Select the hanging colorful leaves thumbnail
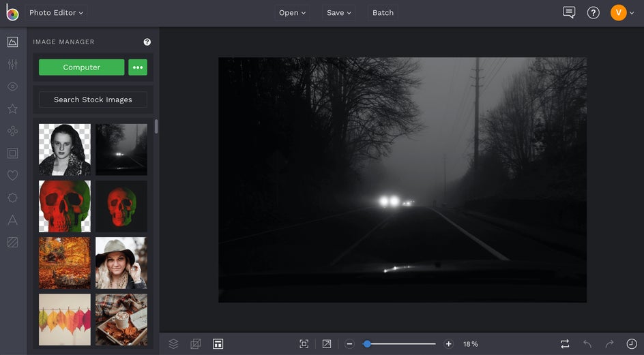The width and height of the screenshot is (644, 355). pyautogui.click(x=65, y=320)
